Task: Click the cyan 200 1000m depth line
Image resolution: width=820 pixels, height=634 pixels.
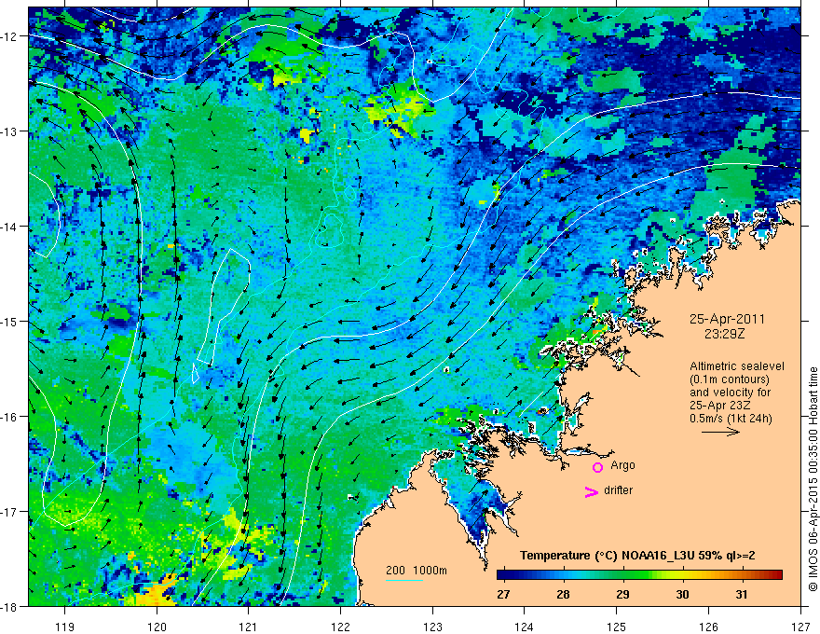Action: [404, 580]
